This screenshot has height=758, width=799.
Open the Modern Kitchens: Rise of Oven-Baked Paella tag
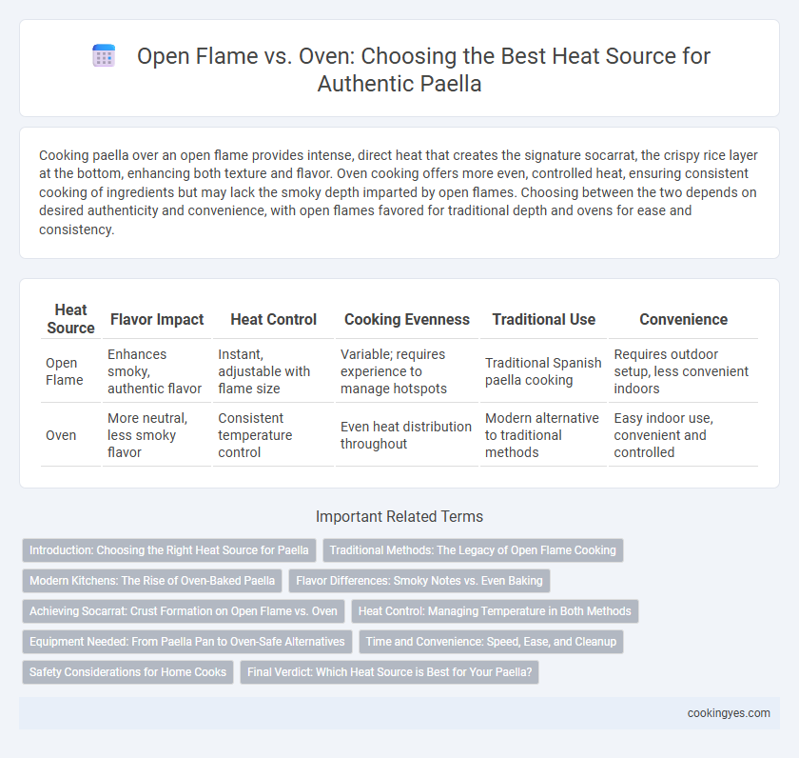(152, 581)
